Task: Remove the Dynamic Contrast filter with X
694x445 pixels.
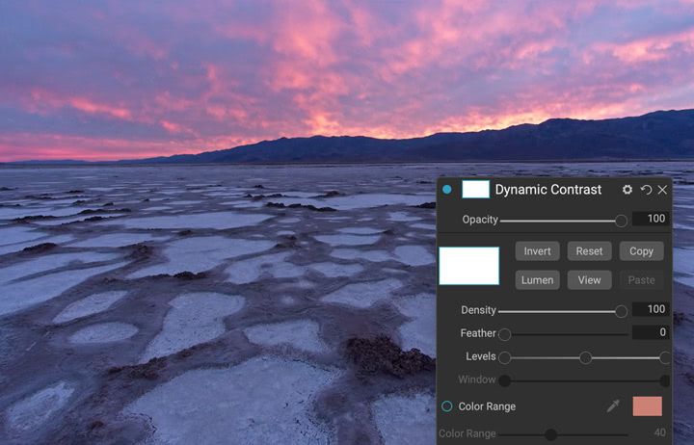Action: tap(662, 190)
